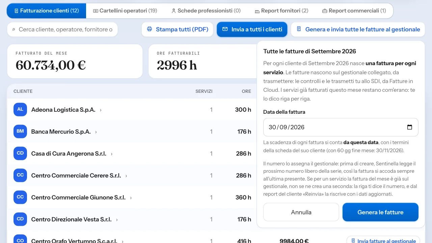Focus the Cerca cliente search field

click(x=62, y=30)
